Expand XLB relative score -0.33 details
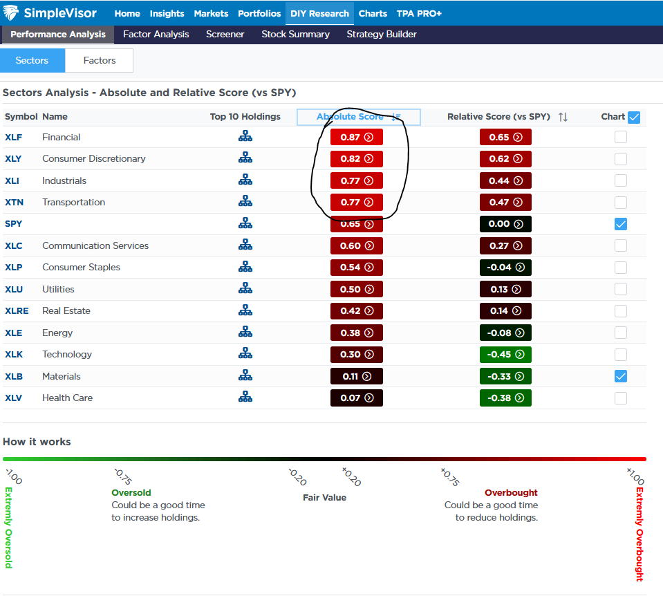The image size is (663, 596). pos(505,376)
